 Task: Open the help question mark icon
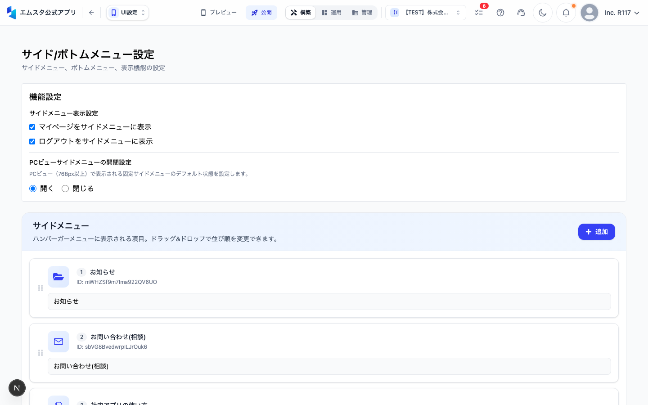pos(500,13)
